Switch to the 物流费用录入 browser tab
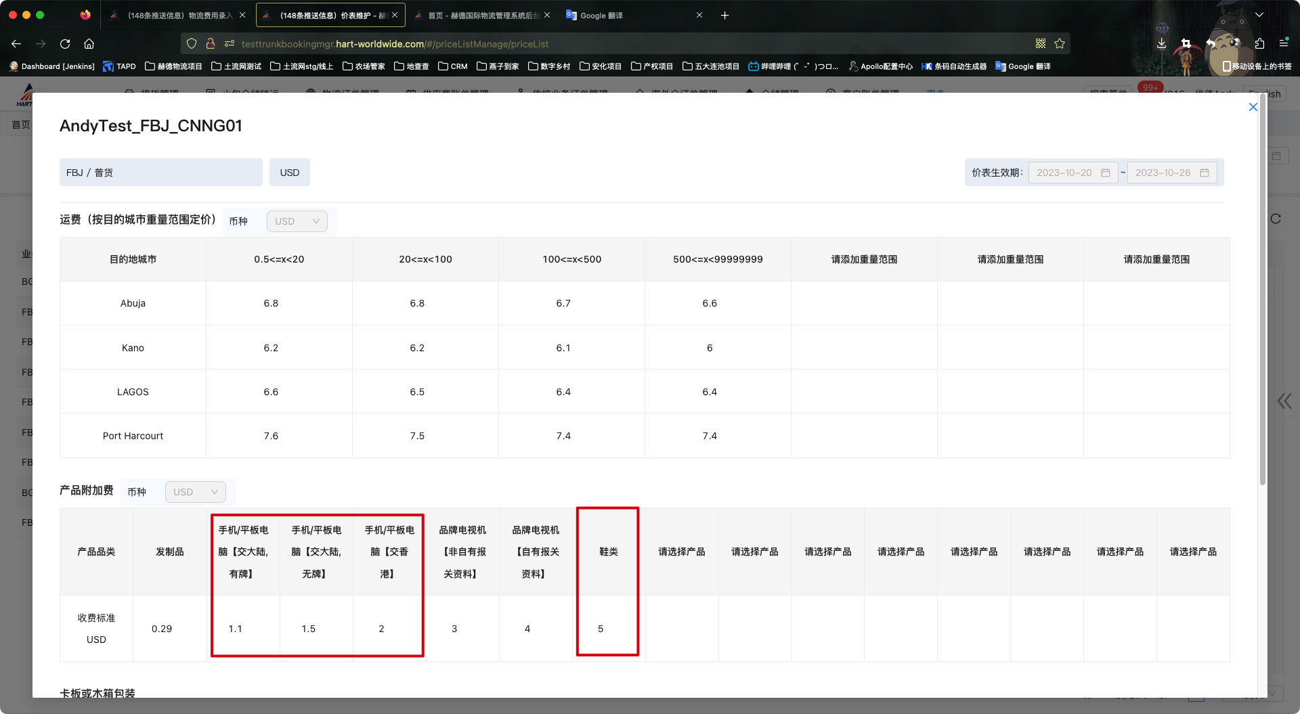The height and width of the screenshot is (714, 1300). 179,15
